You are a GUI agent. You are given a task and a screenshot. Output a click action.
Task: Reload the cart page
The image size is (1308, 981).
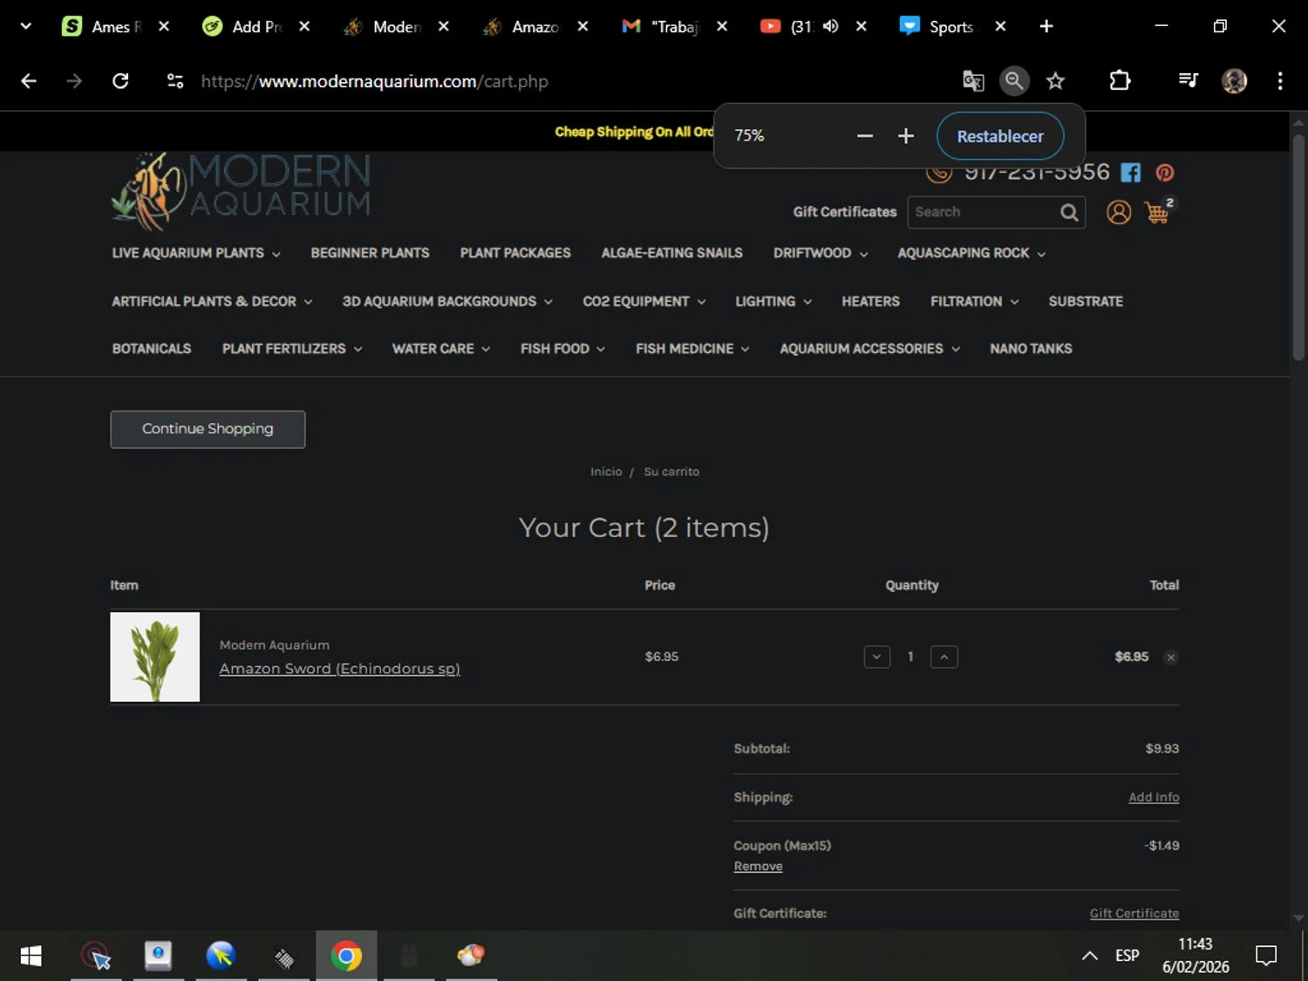(x=120, y=81)
